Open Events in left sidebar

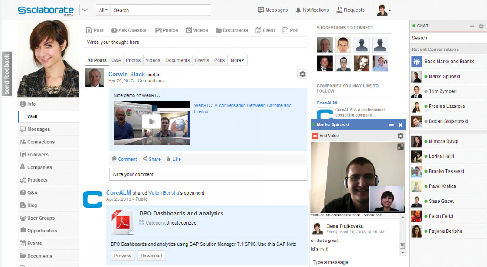point(49,244)
